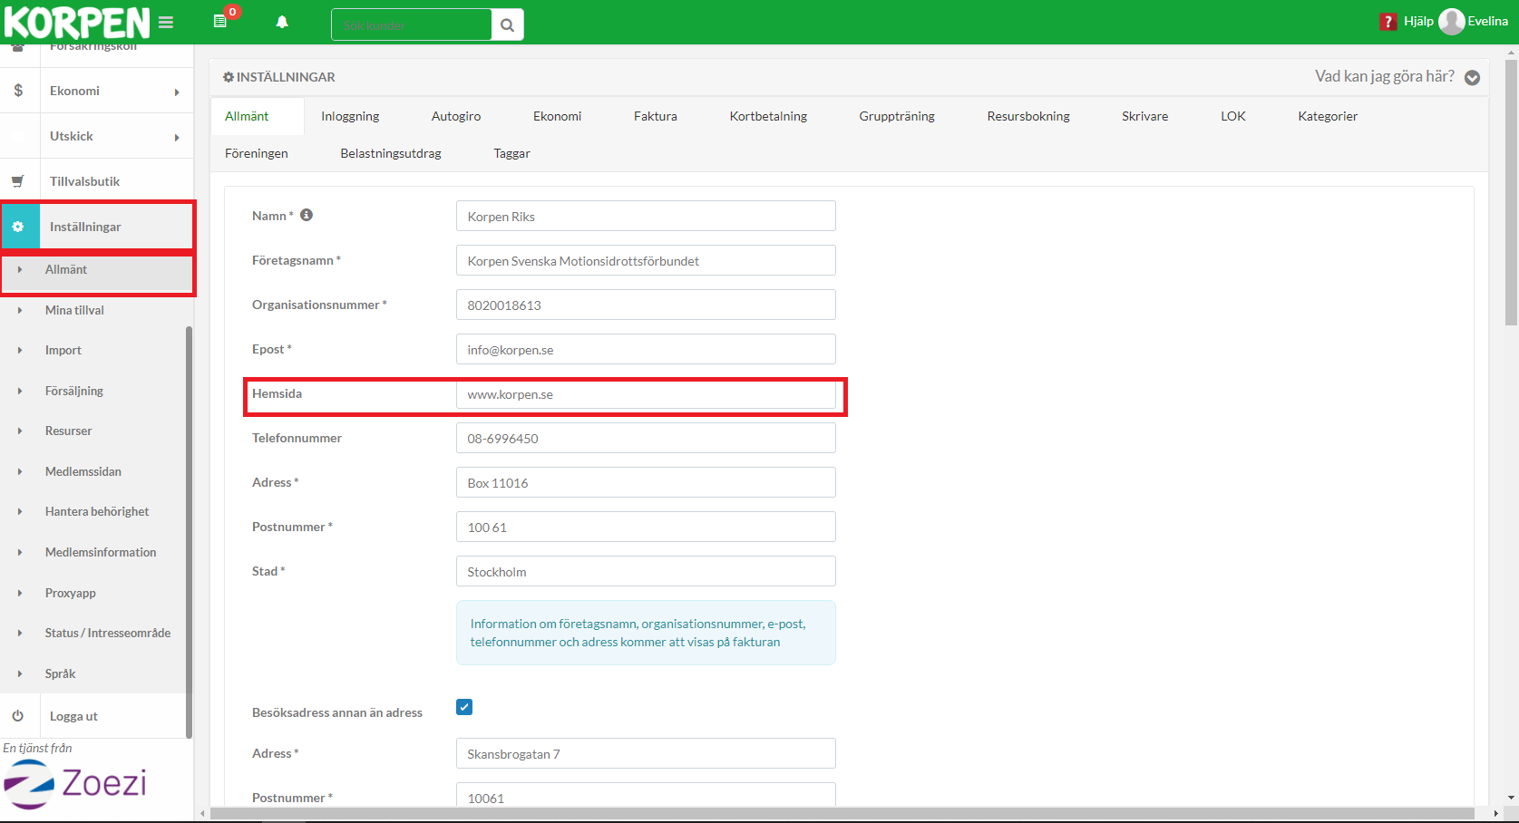This screenshot has height=823, width=1519.
Task: Switch to the Inloggning tab
Action: click(x=350, y=116)
